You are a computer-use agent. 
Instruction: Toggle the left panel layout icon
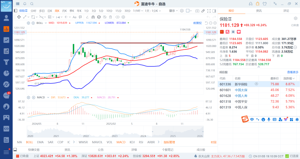click(x=16, y=11)
